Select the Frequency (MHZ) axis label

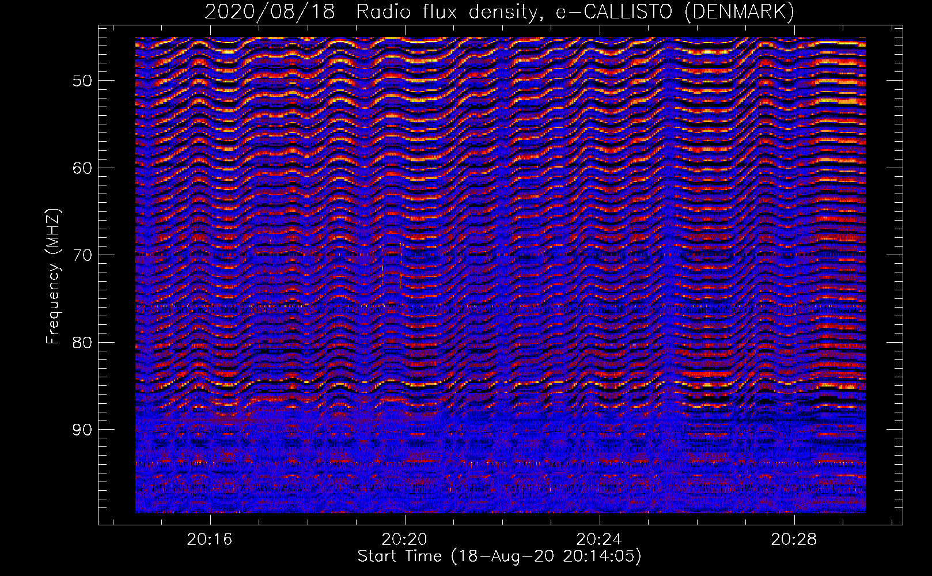click(53, 276)
